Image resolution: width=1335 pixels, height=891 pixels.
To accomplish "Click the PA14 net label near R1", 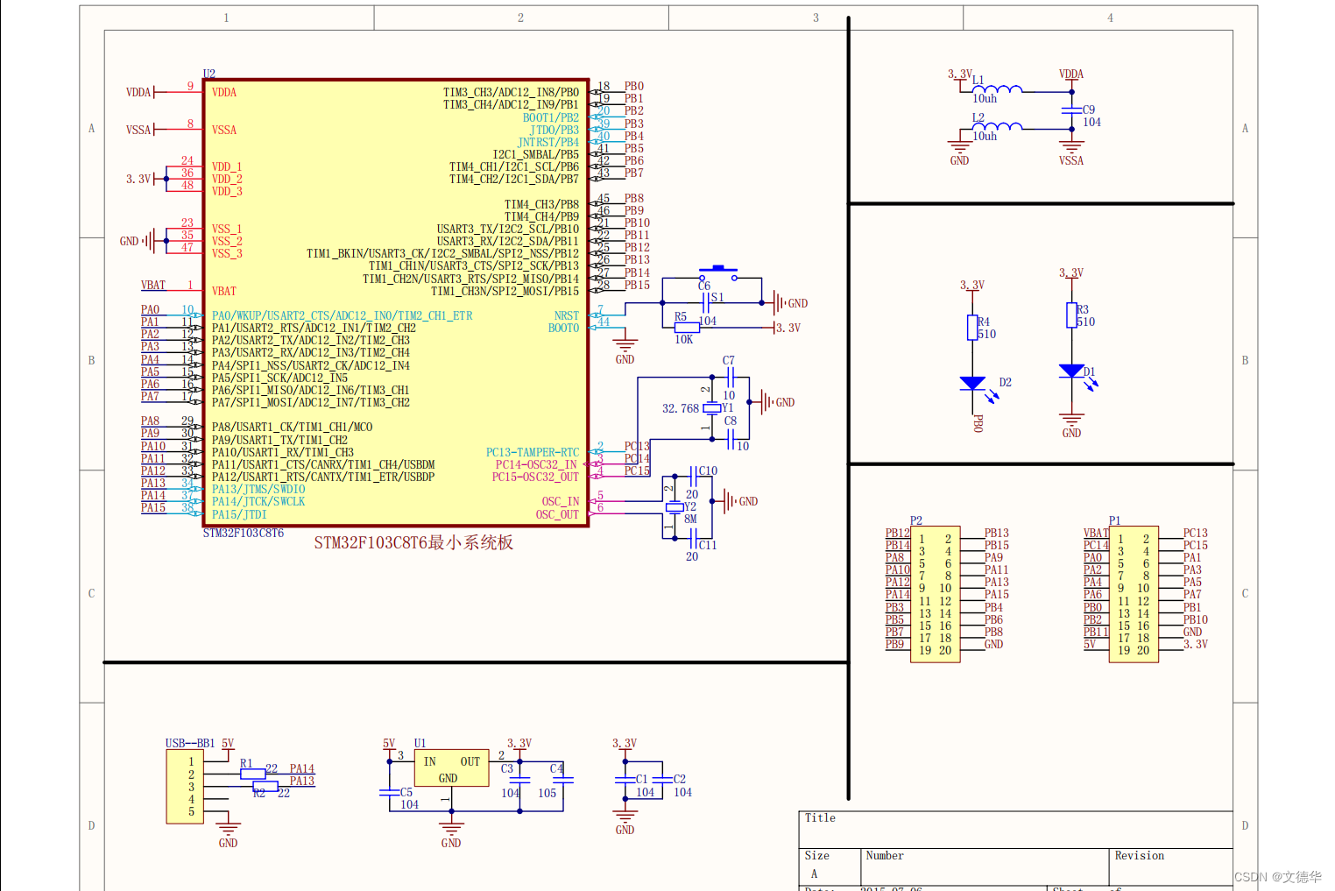I will coord(302,768).
